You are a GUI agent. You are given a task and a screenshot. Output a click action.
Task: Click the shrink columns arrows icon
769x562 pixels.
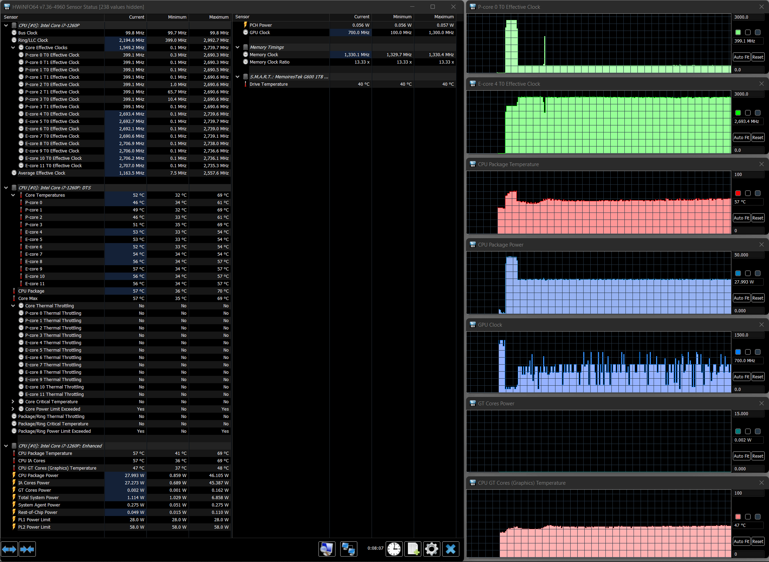pos(27,549)
